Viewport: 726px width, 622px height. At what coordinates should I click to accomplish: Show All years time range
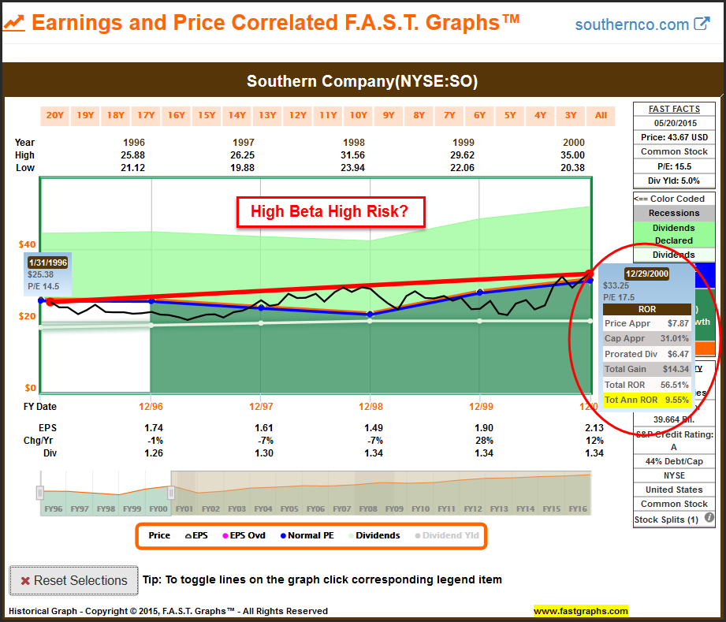tap(601, 116)
